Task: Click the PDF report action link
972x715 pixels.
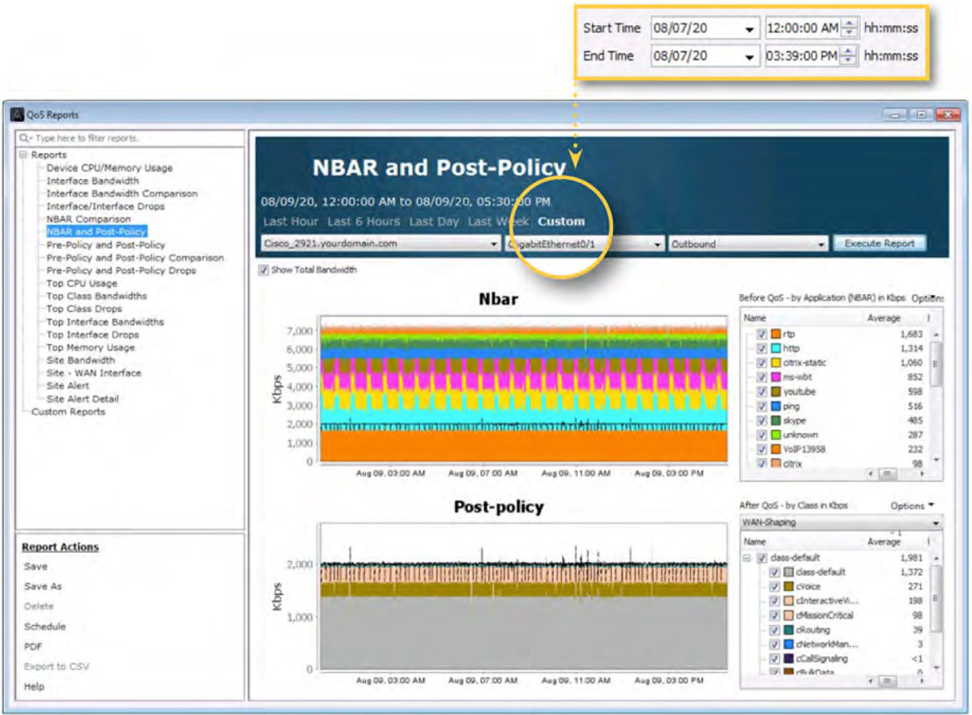Action: pyautogui.click(x=32, y=646)
